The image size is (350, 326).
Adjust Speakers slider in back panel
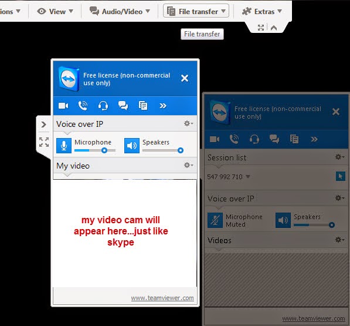pos(314,225)
